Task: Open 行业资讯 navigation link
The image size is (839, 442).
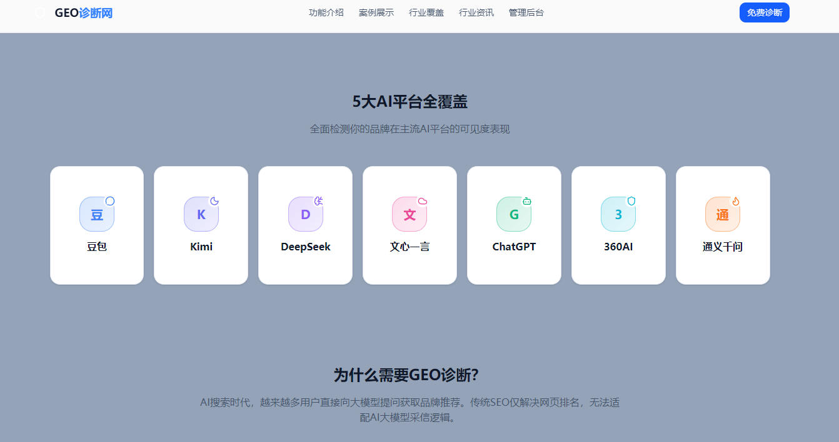Action: 476,12
